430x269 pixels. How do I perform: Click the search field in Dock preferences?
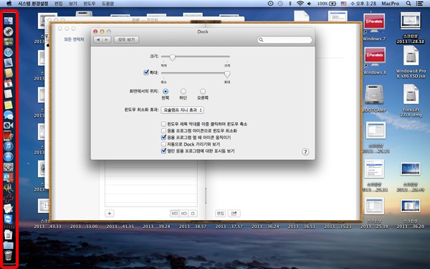tap(285, 39)
